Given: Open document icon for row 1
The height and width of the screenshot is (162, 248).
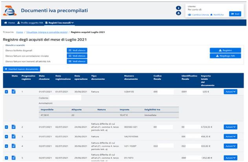Looking at the screenshot, I should click(14, 92).
